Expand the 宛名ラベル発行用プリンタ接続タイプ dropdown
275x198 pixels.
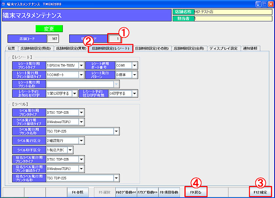81,169
